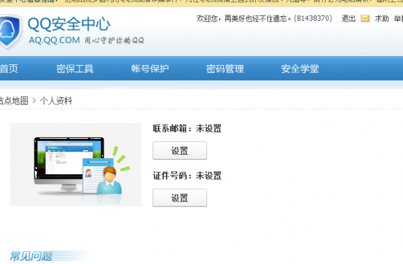The height and width of the screenshot is (264, 403).
Task: Click the 个人资料 breadcrumb text
Action: pos(56,101)
